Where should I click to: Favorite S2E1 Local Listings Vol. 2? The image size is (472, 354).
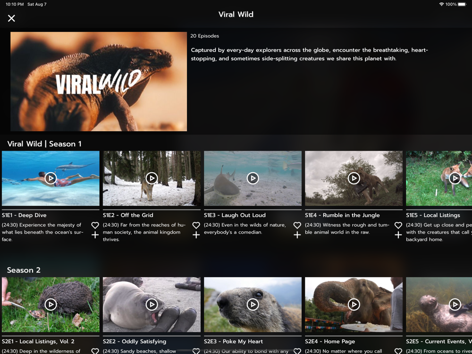(x=95, y=351)
